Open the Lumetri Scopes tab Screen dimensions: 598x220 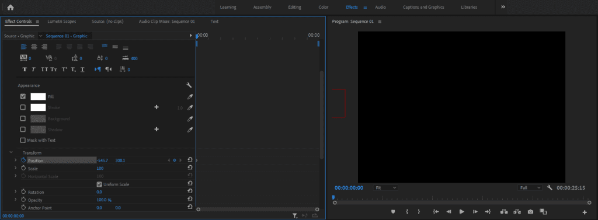click(62, 22)
